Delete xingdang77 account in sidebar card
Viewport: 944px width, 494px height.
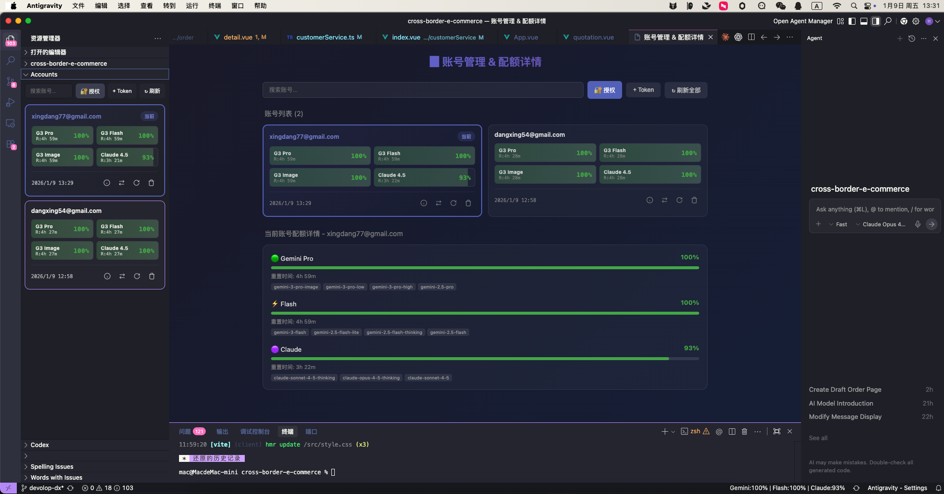(151, 183)
